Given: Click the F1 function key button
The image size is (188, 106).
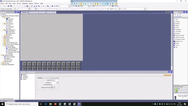Looking at the screenshot, I should 24,64.
